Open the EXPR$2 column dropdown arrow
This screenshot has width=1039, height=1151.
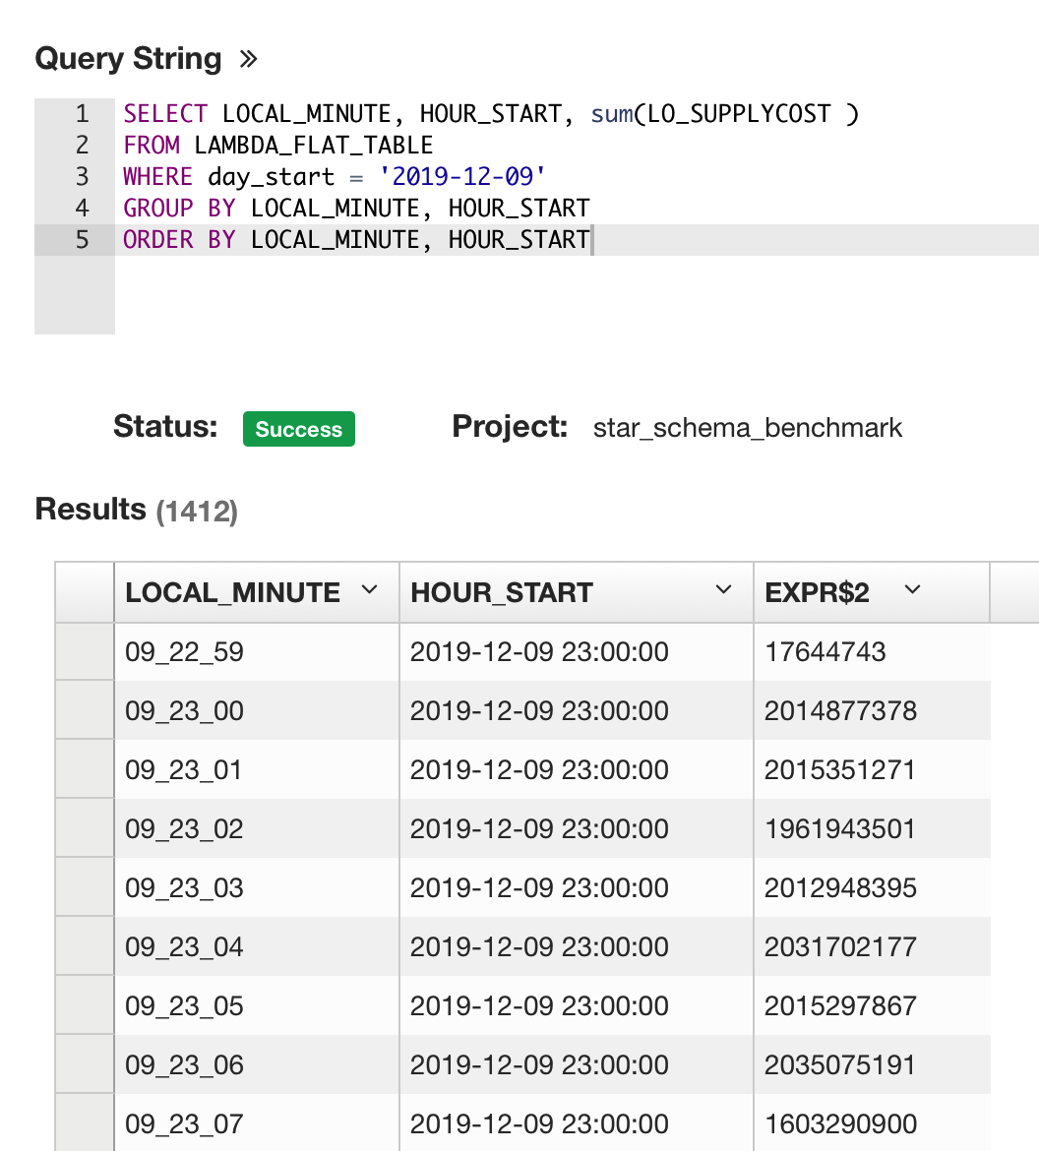click(x=912, y=590)
